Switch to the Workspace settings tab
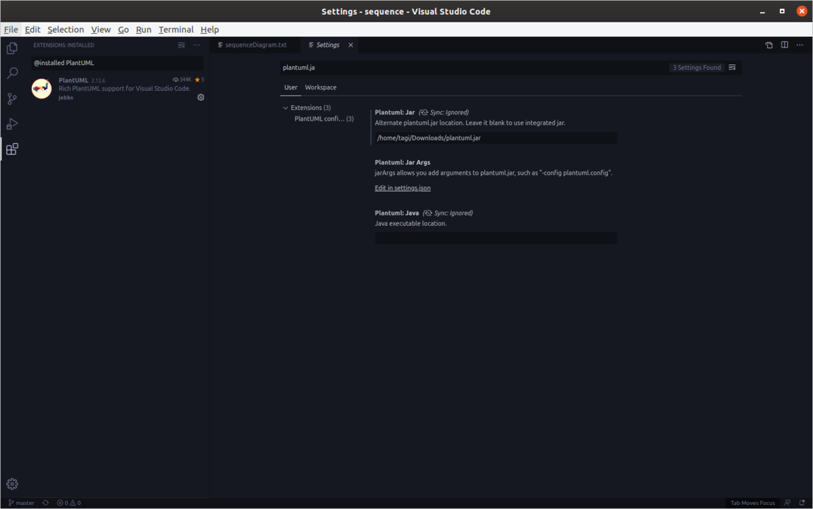813x509 pixels. pyautogui.click(x=320, y=87)
